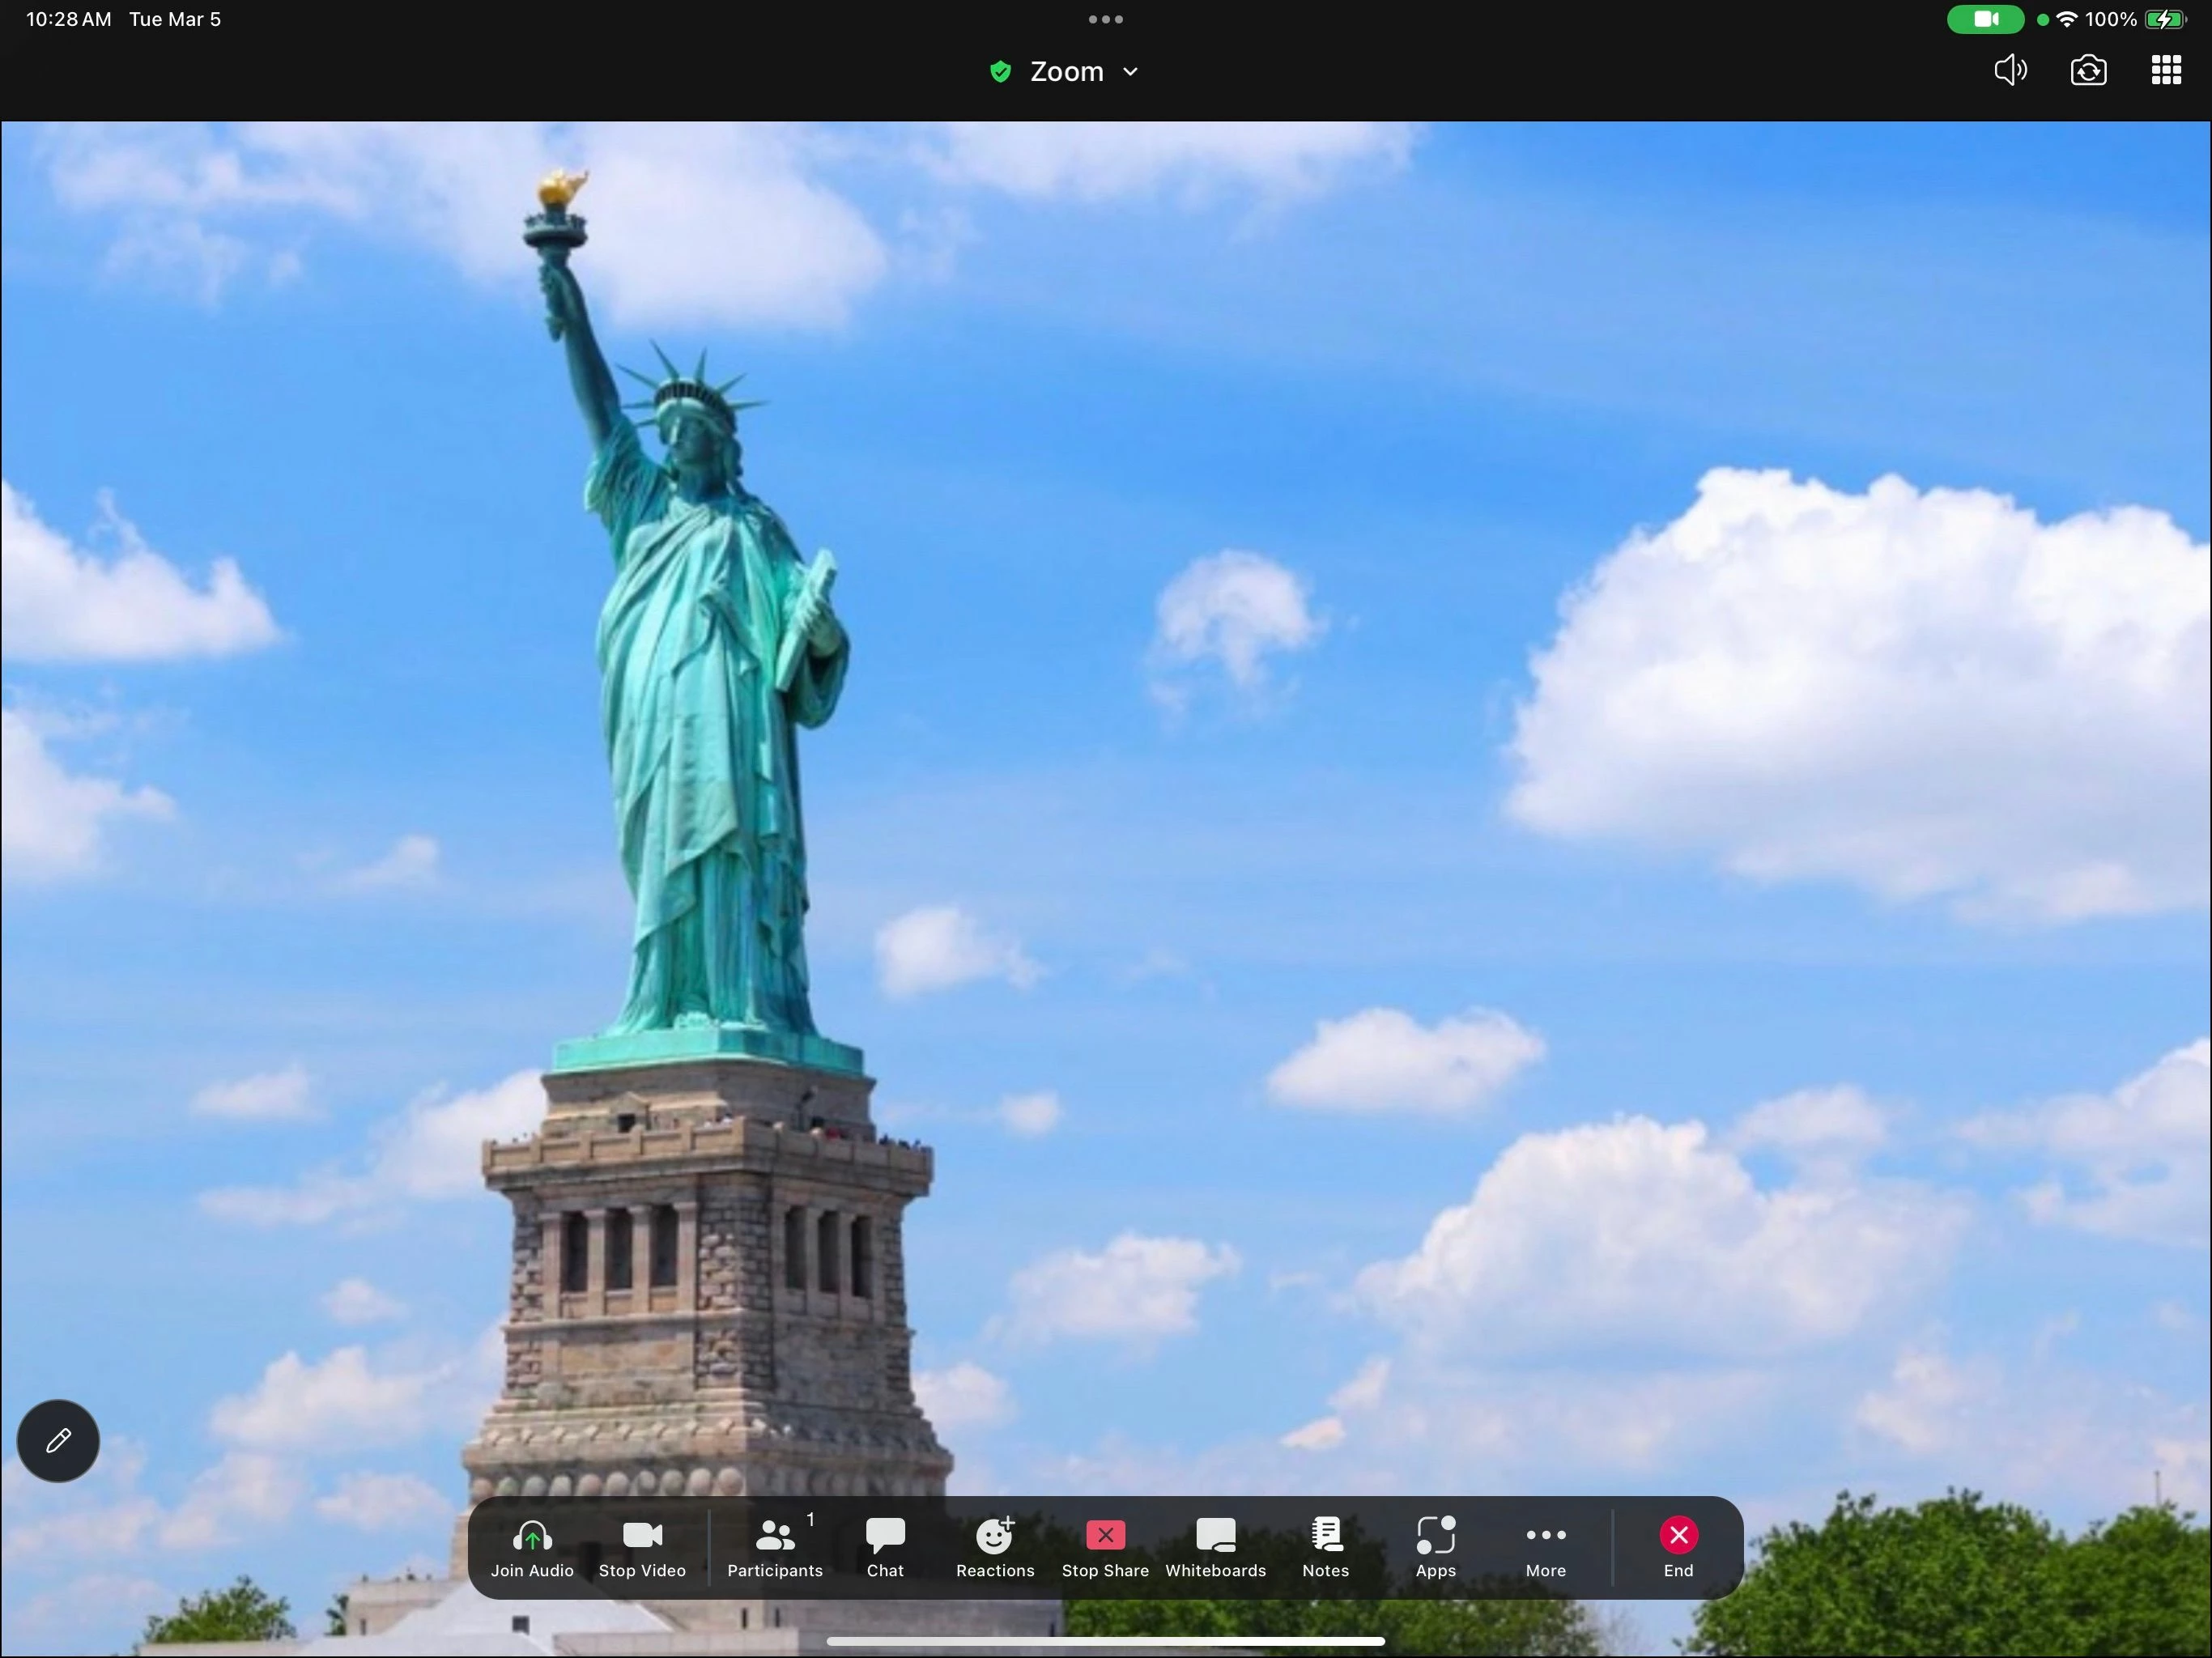Open the annotation pencil tool
2212x1658 pixels.
(58, 1440)
